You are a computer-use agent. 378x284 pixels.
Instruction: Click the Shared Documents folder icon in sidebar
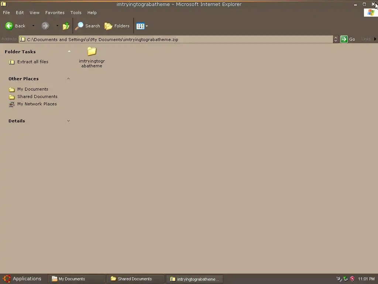[12, 97]
